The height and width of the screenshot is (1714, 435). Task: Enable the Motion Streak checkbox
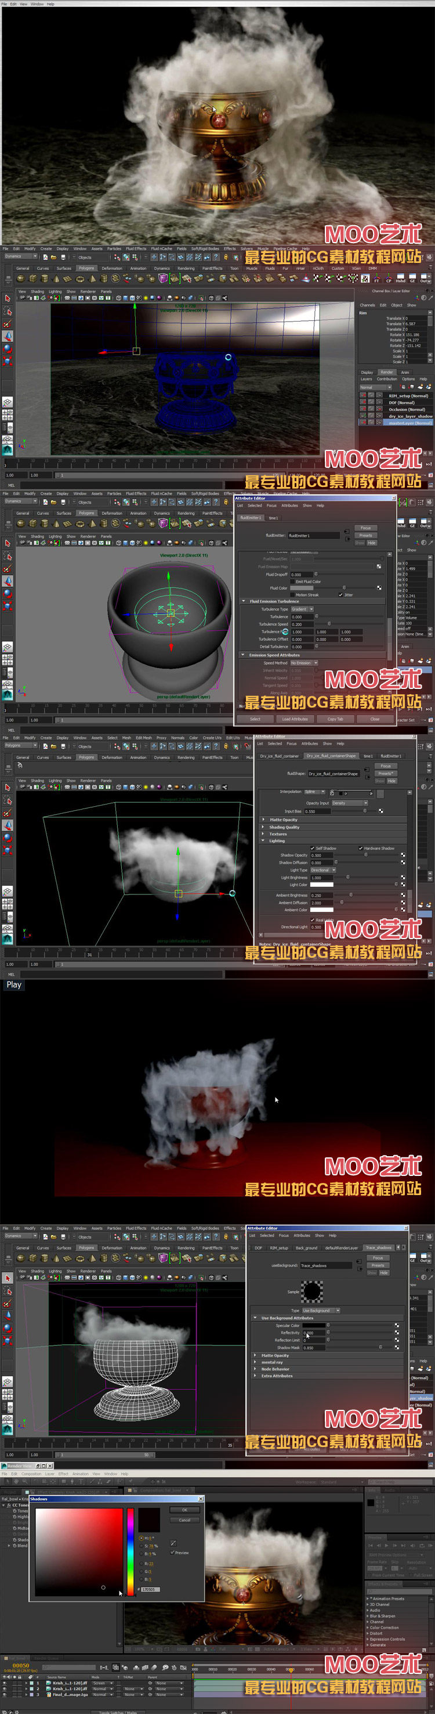click(292, 595)
